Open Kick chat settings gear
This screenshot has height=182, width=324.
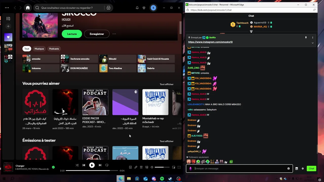click(x=303, y=169)
